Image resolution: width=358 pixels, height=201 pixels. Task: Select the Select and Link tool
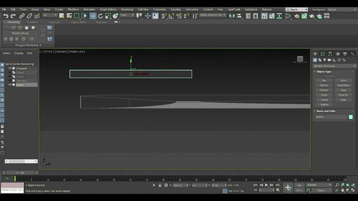pos(22,16)
